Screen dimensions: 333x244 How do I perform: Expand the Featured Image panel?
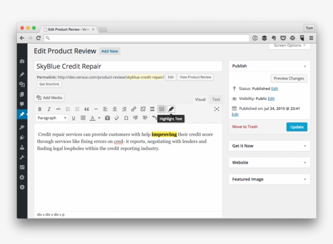point(269,179)
